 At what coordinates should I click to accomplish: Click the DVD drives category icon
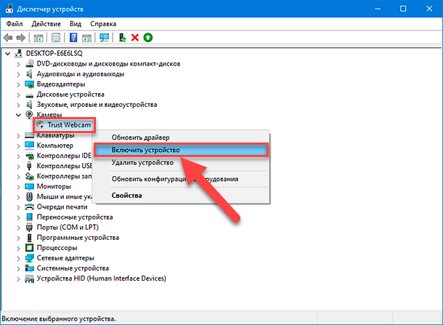tap(29, 64)
